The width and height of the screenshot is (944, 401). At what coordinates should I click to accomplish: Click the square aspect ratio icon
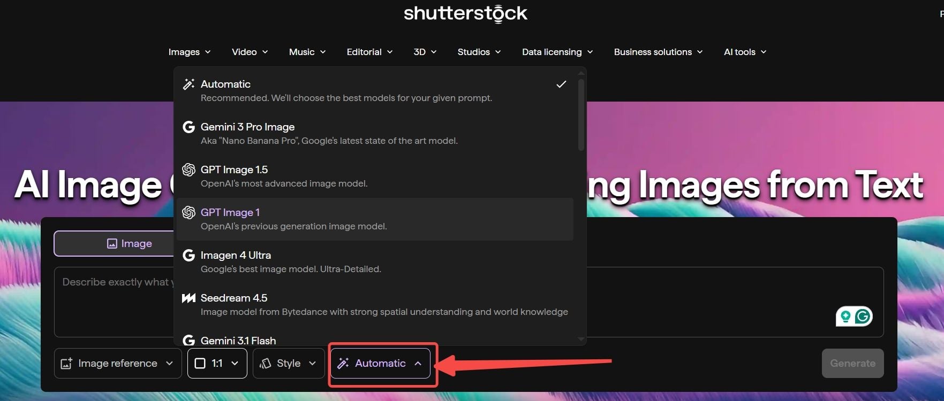click(x=200, y=364)
